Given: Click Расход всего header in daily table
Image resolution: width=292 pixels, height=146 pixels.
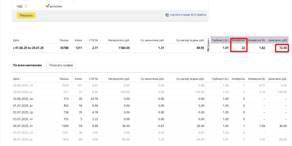Looking at the screenshot, I should (x=119, y=79).
